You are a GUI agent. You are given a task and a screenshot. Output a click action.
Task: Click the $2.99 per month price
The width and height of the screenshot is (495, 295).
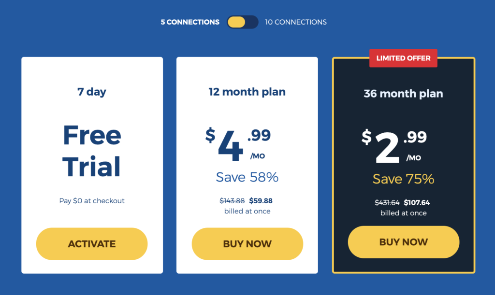394,146
